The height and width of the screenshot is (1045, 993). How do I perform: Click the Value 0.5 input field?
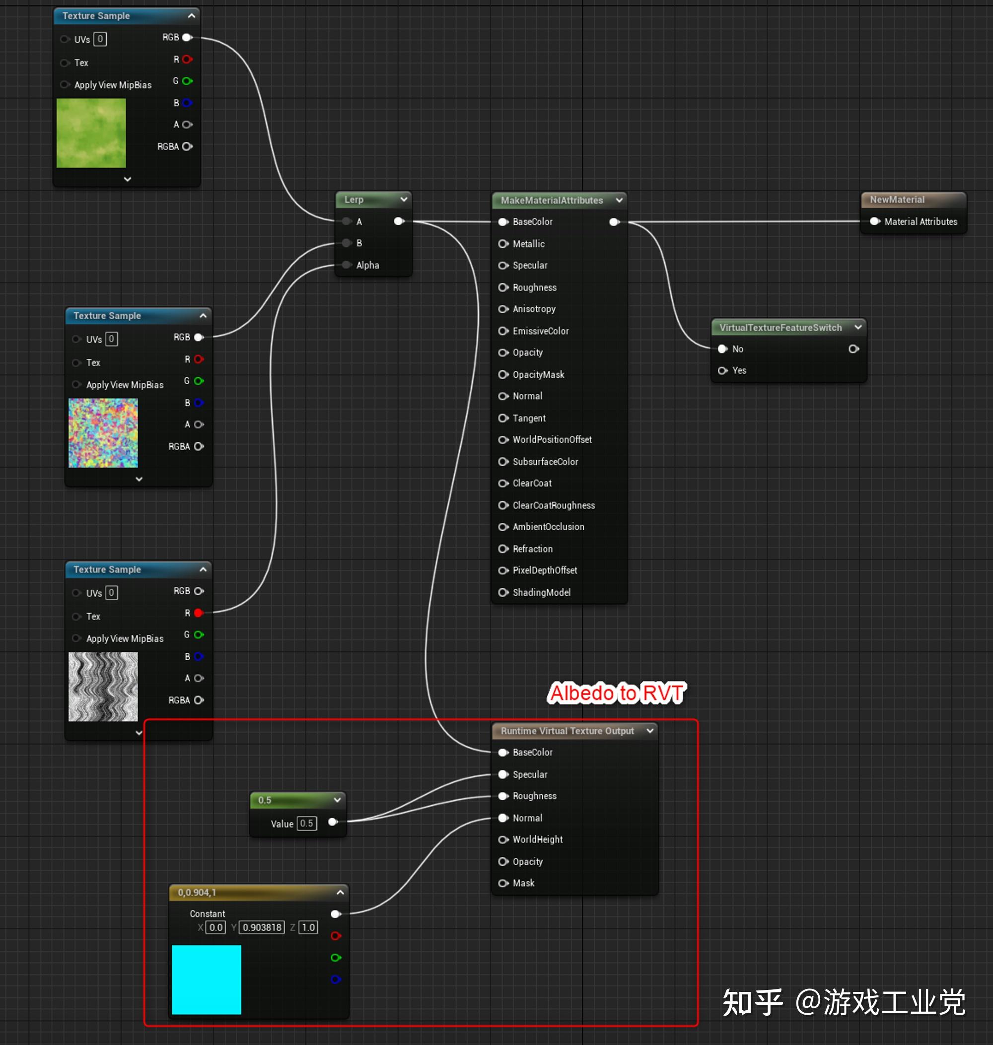point(307,823)
